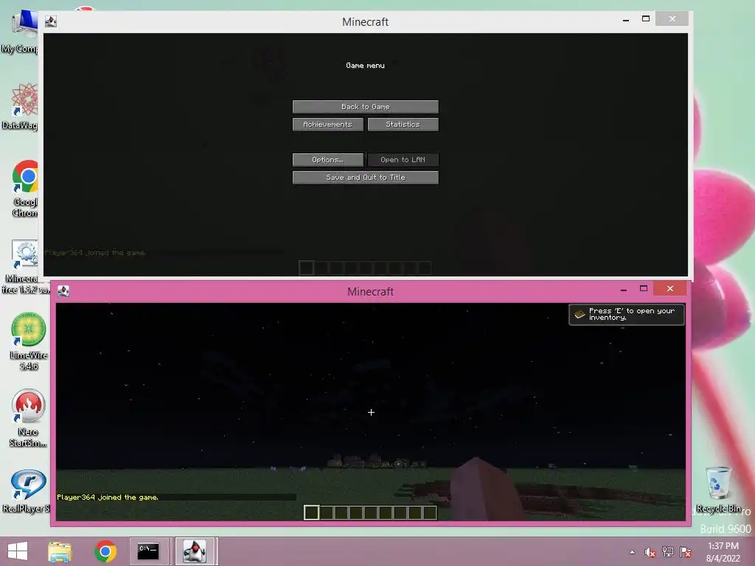Maximize the upper Minecraft window
This screenshot has height=566, width=755.
[x=646, y=18]
